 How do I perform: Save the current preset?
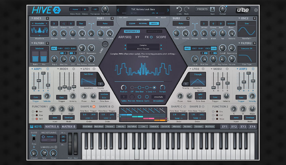click(212, 9)
